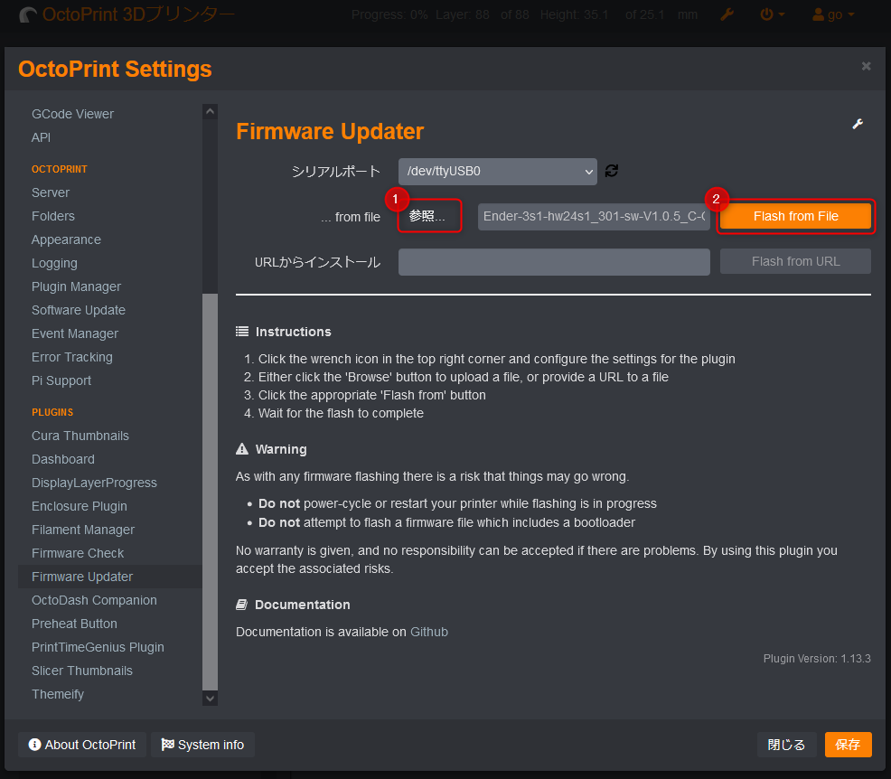Click the Flash from URL button
Viewport: 891px width, 779px height.
click(795, 261)
